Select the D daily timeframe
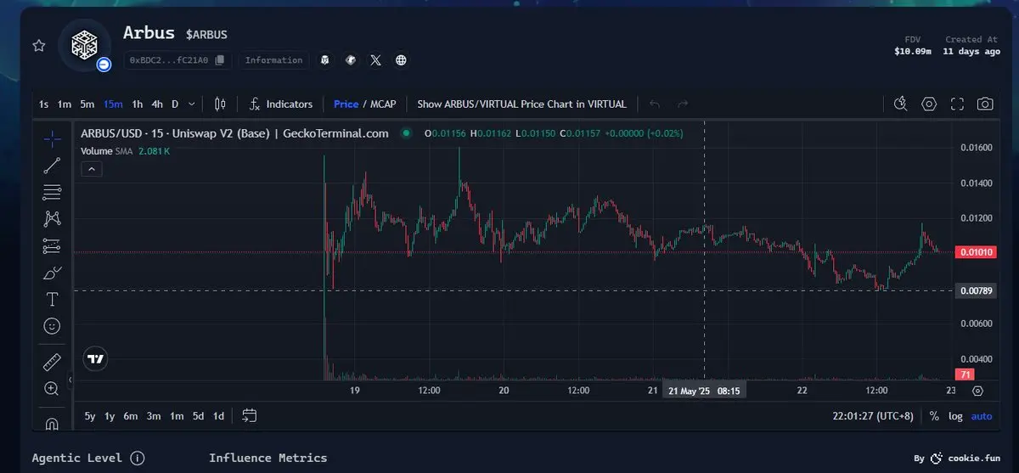1019x473 pixels. 175,104
